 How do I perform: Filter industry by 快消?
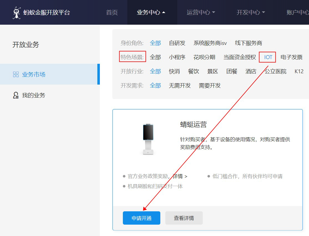coord(174,71)
